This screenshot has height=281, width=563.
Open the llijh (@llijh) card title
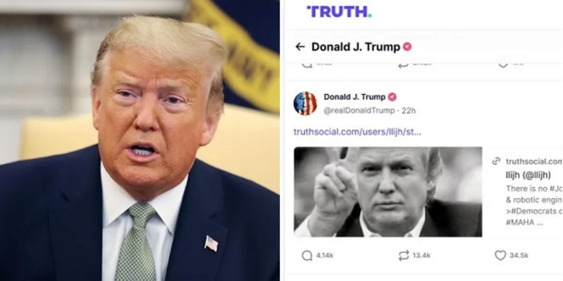click(x=528, y=175)
